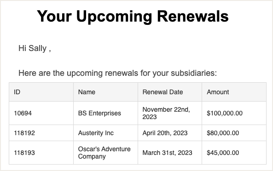This screenshot has height=171, width=273.
Task: Click the 'Hi Sally' greeting text
Action: coord(35,48)
